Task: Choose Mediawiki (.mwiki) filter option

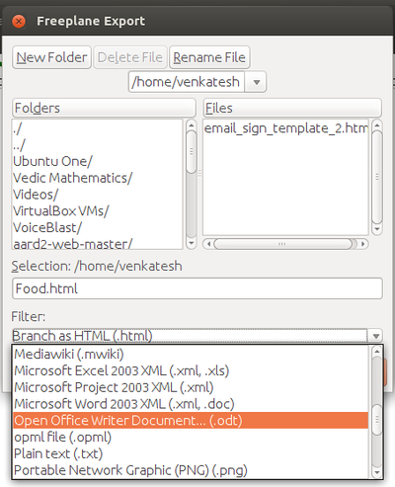Action: click(x=191, y=354)
